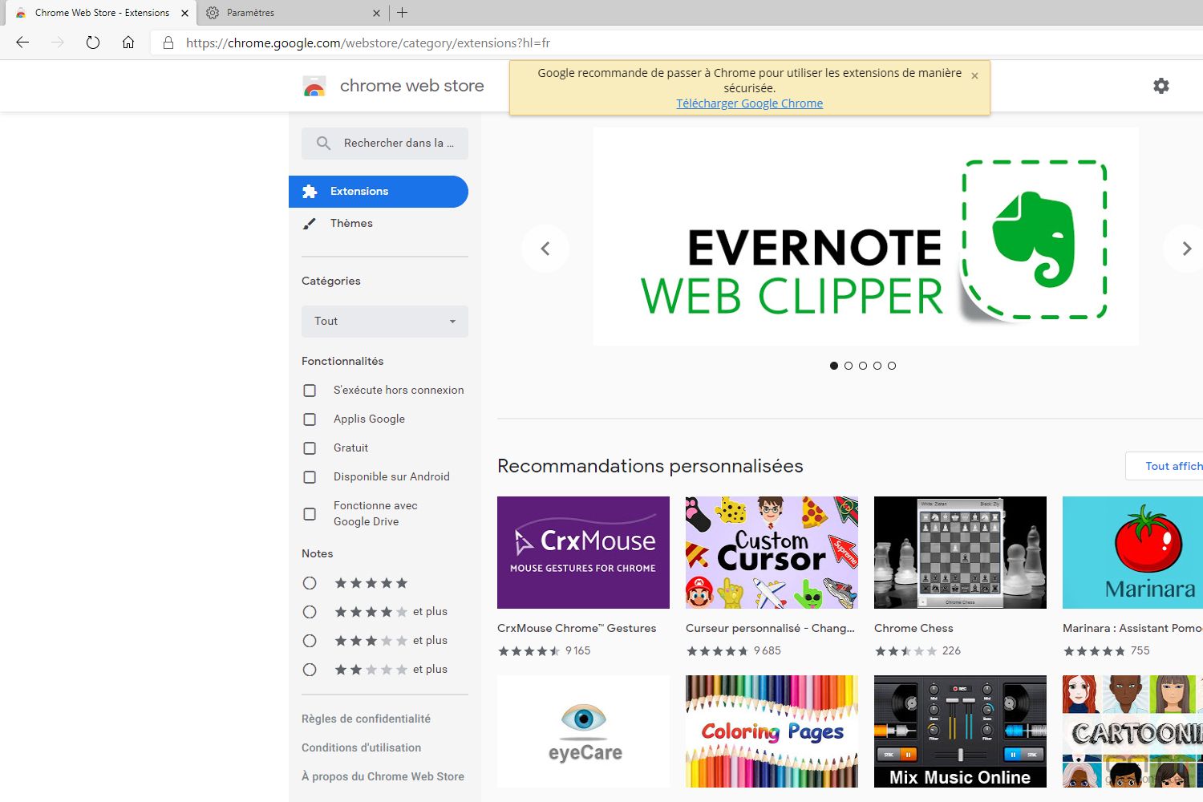Select two stars et plus rating
The height and width of the screenshot is (802, 1203).
click(310, 670)
